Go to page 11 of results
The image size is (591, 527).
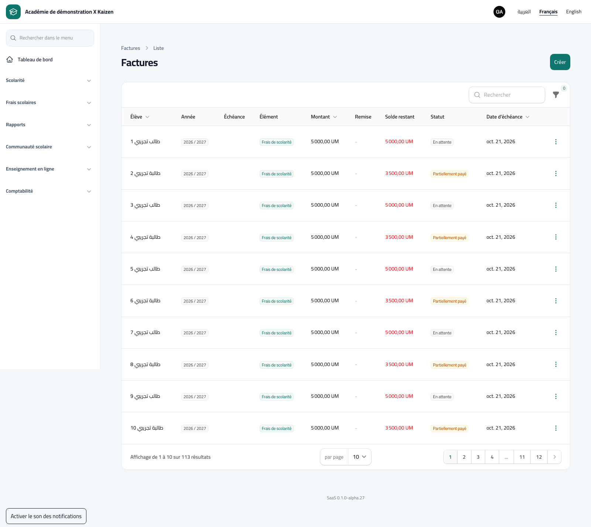pos(522,457)
